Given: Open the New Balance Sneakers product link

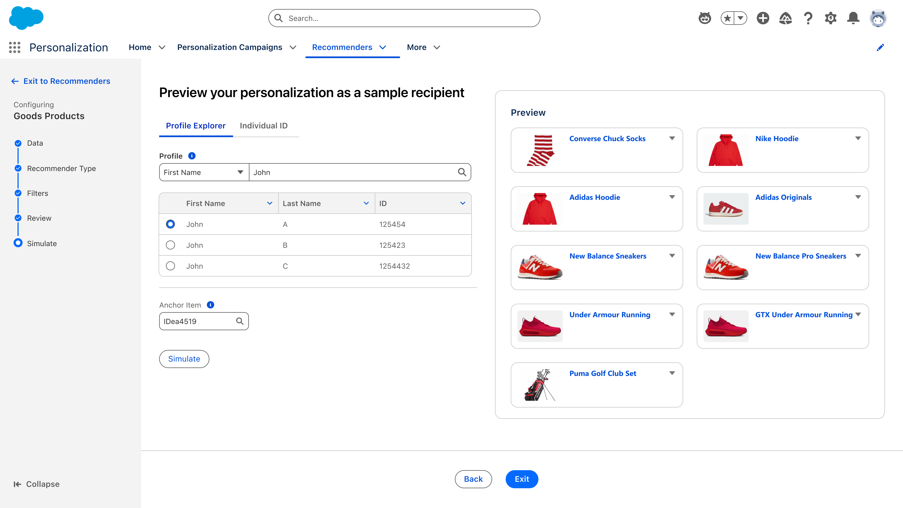Looking at the screenshot, I should 608,256.
